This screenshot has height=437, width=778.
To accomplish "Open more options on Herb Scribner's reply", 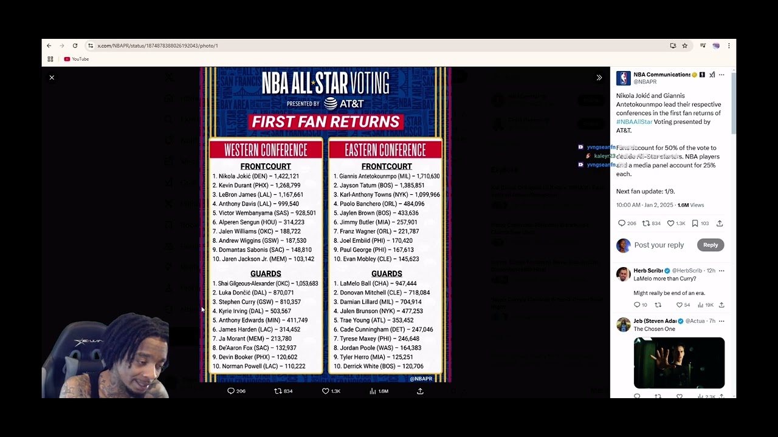I will [721, 271].
